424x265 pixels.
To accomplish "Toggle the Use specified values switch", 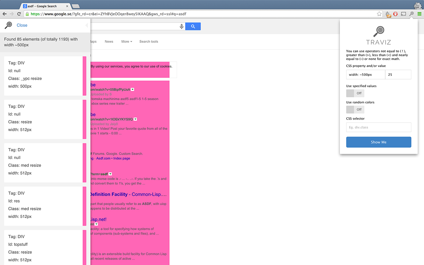I will point(355,93).
